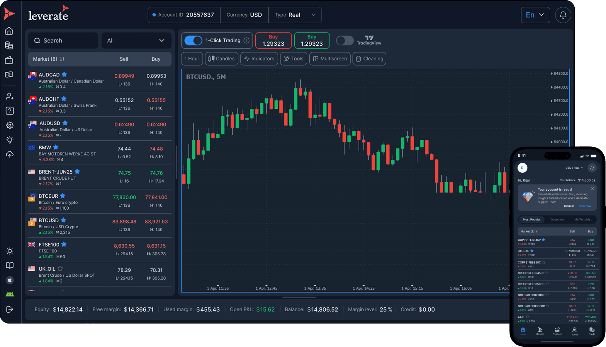Screen dimensions: 606x347
Task: Select the AAPL row on the phone
Action: tap(557, 319)
